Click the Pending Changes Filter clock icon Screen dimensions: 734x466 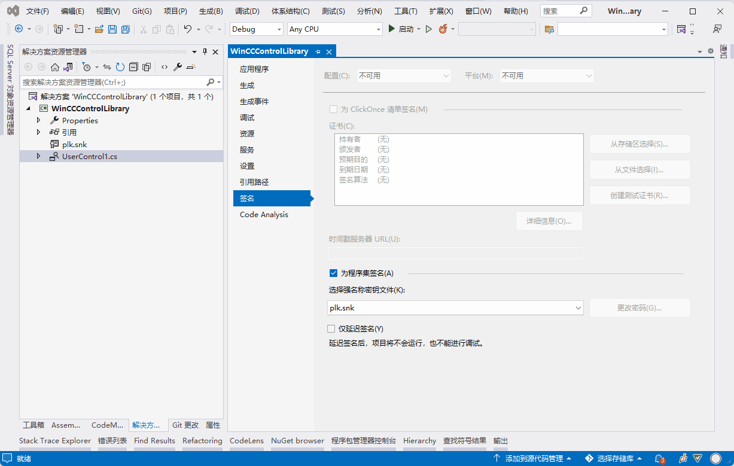coord(87,67)
